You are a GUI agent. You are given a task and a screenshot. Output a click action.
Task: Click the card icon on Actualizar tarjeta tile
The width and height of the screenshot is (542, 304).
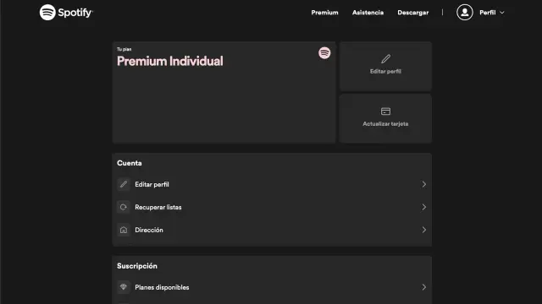click(385, 111)
